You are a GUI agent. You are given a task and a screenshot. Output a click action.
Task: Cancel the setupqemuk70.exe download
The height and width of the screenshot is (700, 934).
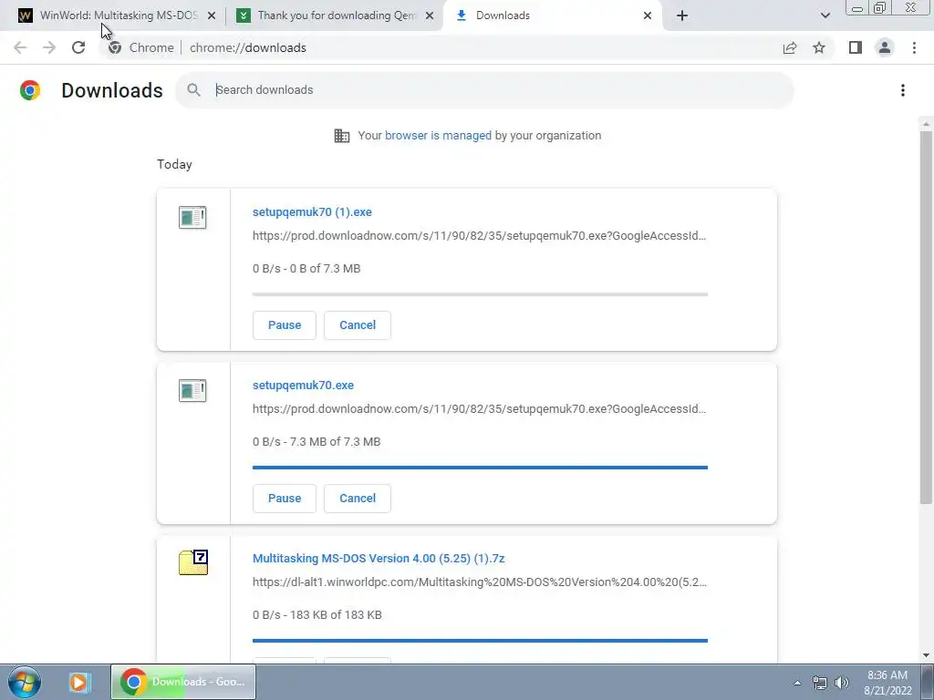coord(358,499)
